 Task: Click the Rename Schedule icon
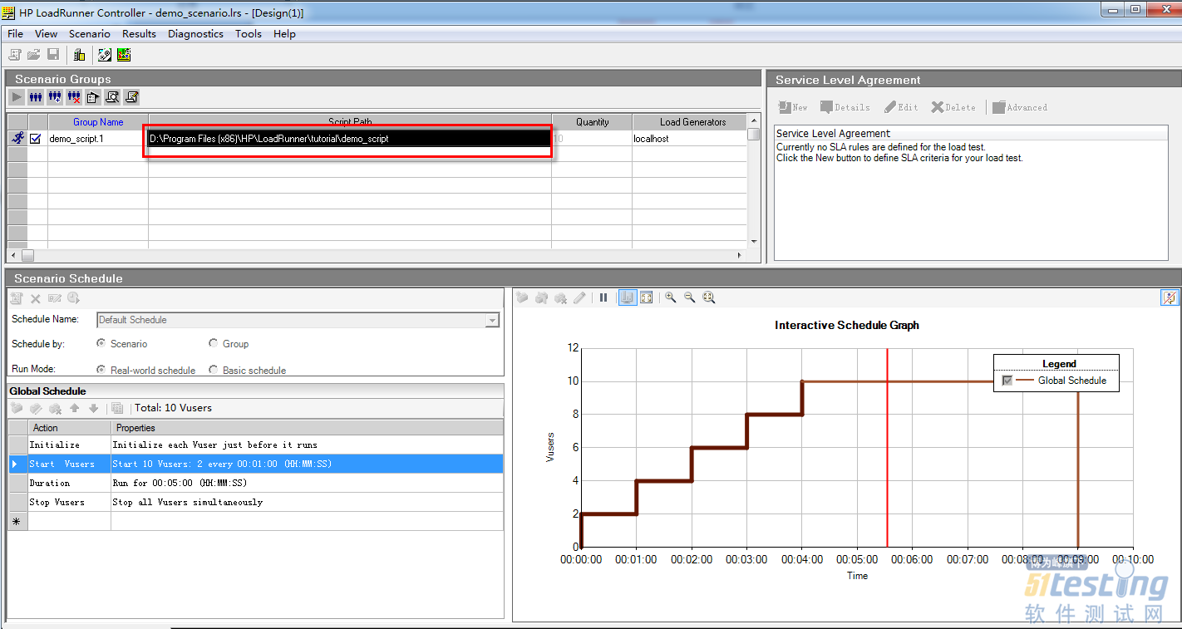[55, 298]
